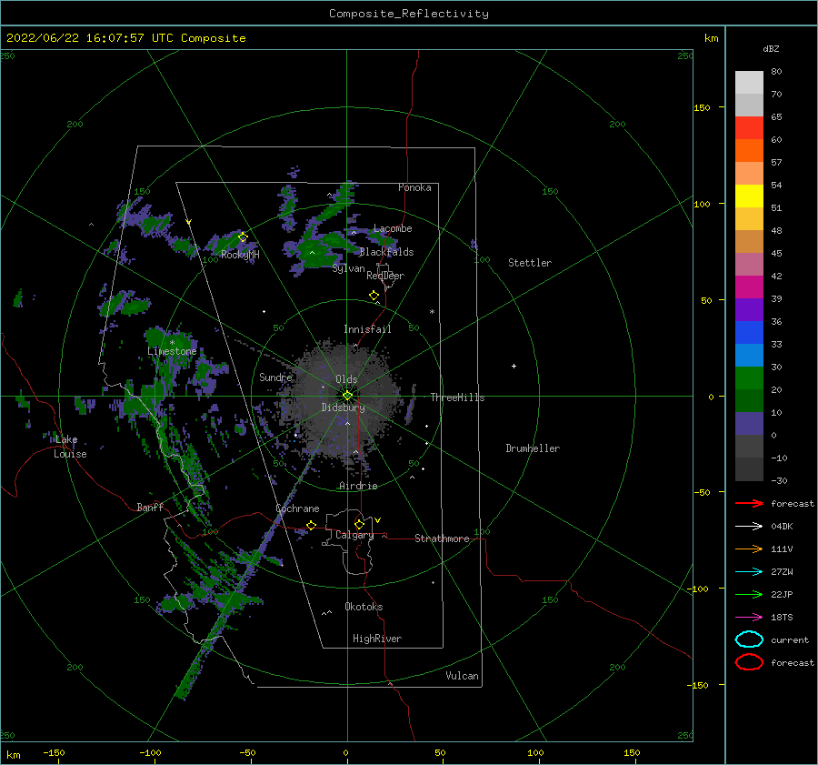Screen dimensions: 818x765
Task: Click the red forecast arrow legend icon
Action: 749,503
